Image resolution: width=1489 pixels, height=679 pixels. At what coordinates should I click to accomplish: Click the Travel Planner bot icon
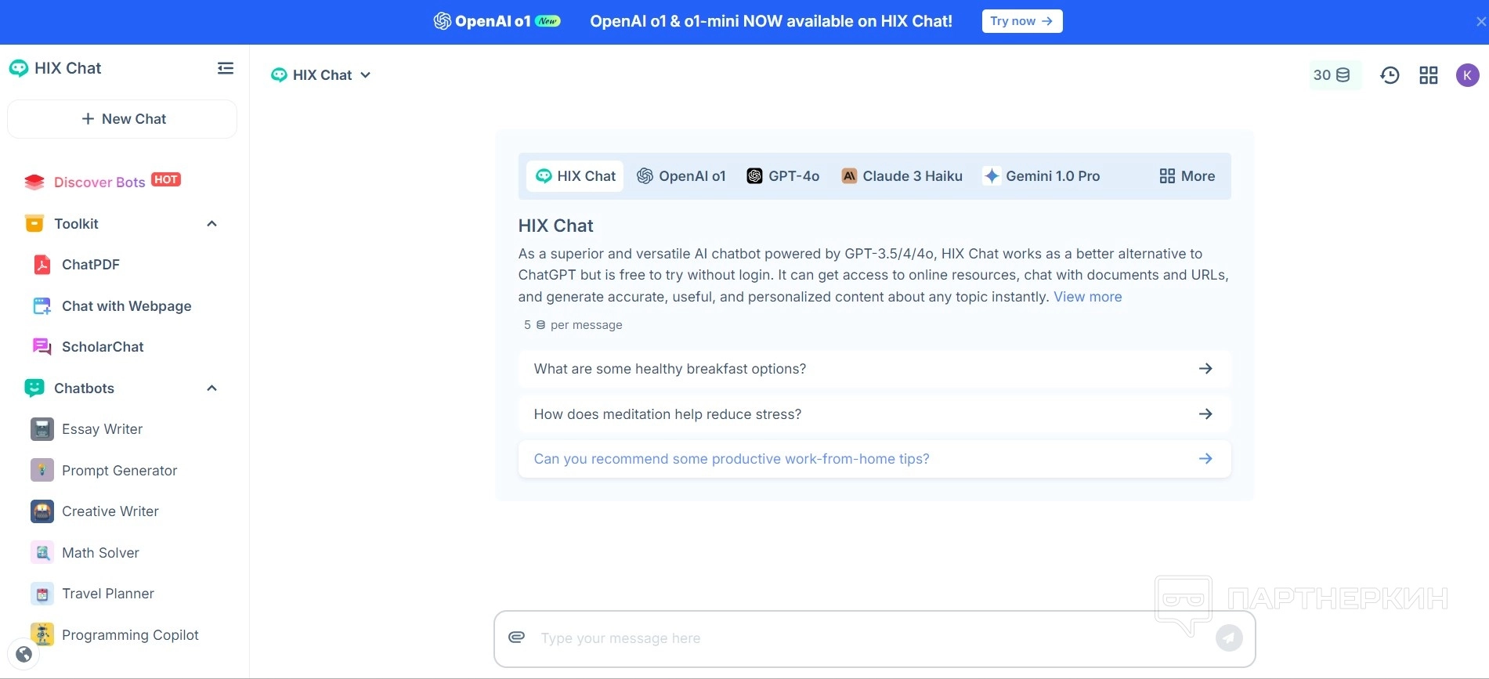(x=42, y=594)
